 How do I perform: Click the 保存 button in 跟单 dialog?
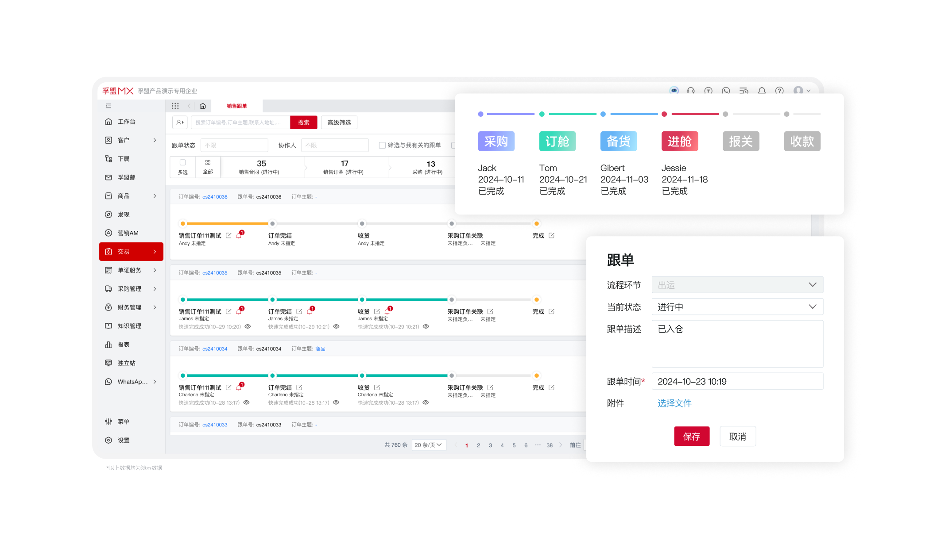[691, 436]
